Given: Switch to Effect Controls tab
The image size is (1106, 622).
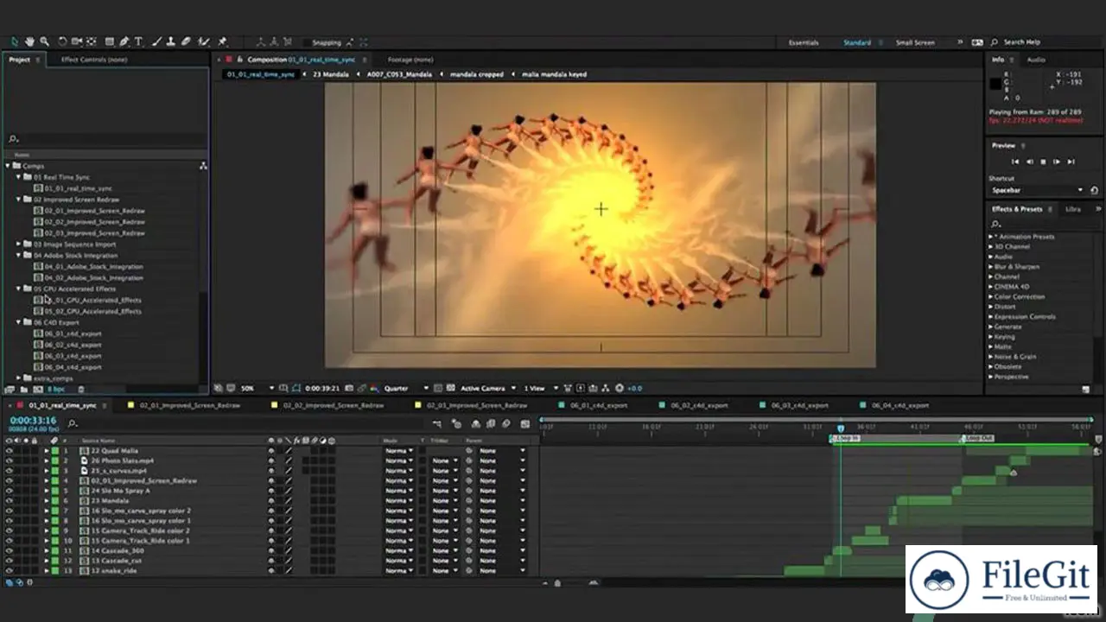Looking at the screenshot, I should (x=94, y=60).
